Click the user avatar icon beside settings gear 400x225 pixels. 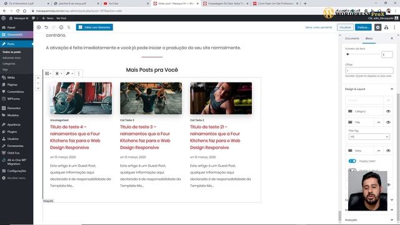(x=386, y=27)
